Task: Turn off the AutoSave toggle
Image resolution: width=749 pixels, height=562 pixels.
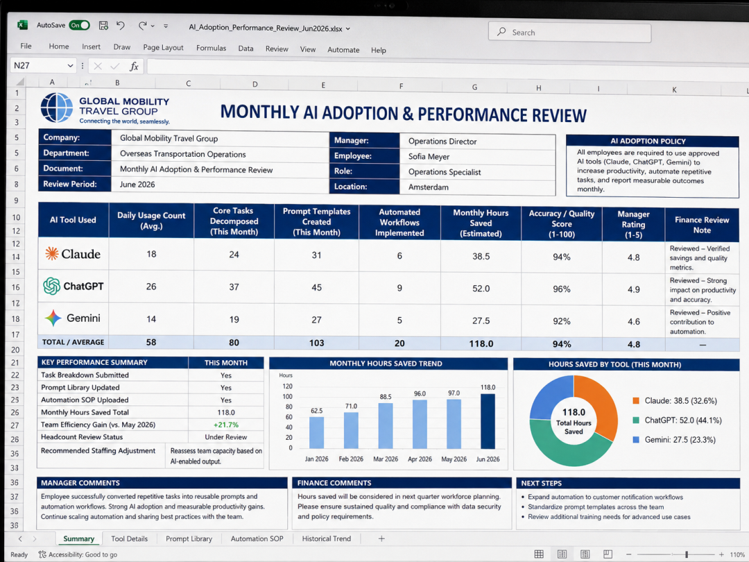Action: pos(79,26)
